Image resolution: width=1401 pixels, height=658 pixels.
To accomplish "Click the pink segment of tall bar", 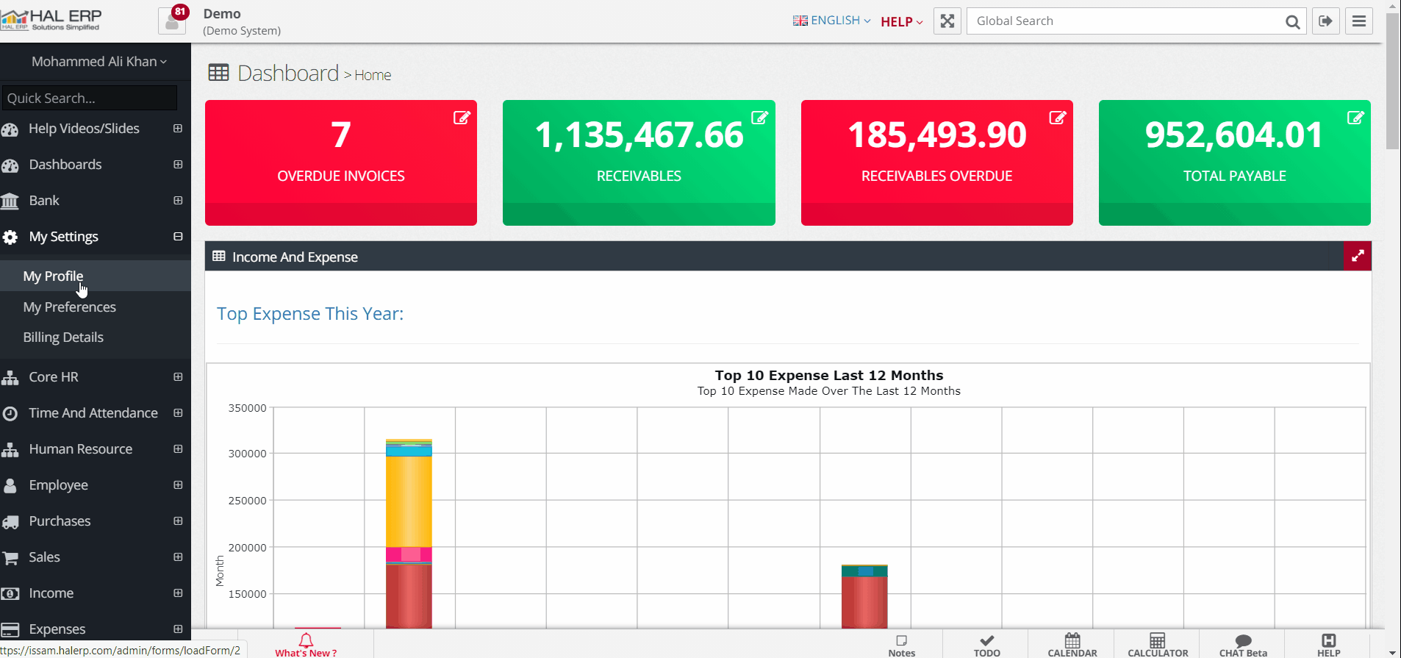I will point(409,554).
